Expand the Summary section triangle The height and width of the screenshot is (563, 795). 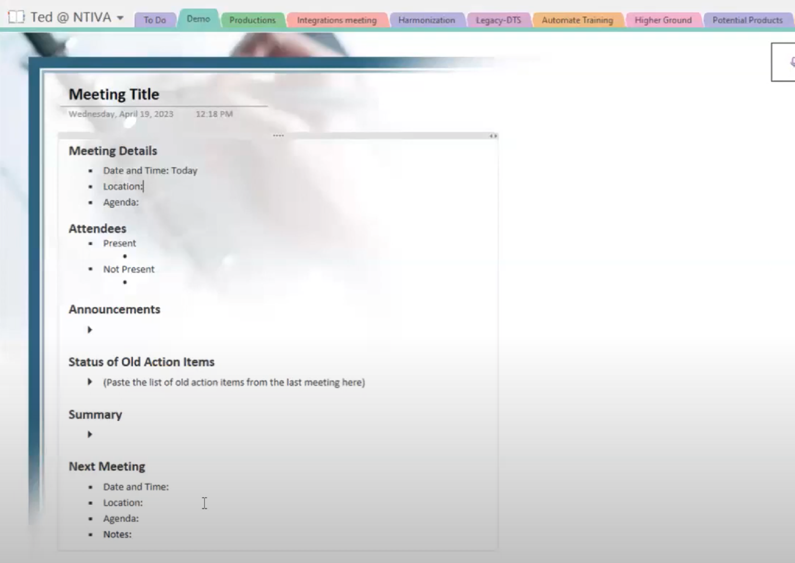pos(90,434)
